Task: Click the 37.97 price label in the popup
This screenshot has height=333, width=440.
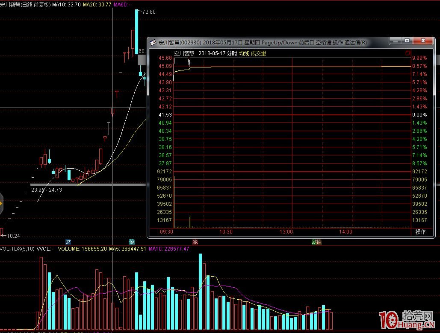Action: (x=165, y=163)
